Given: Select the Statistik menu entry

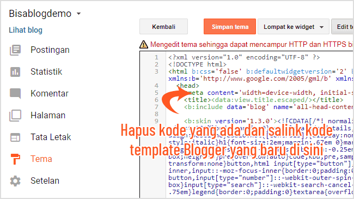Looking at the screenshot, I should [x=46, y=71].
